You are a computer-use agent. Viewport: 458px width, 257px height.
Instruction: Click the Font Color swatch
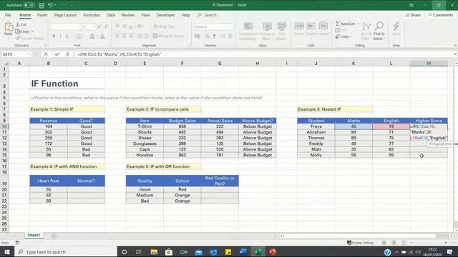[102, 36]
